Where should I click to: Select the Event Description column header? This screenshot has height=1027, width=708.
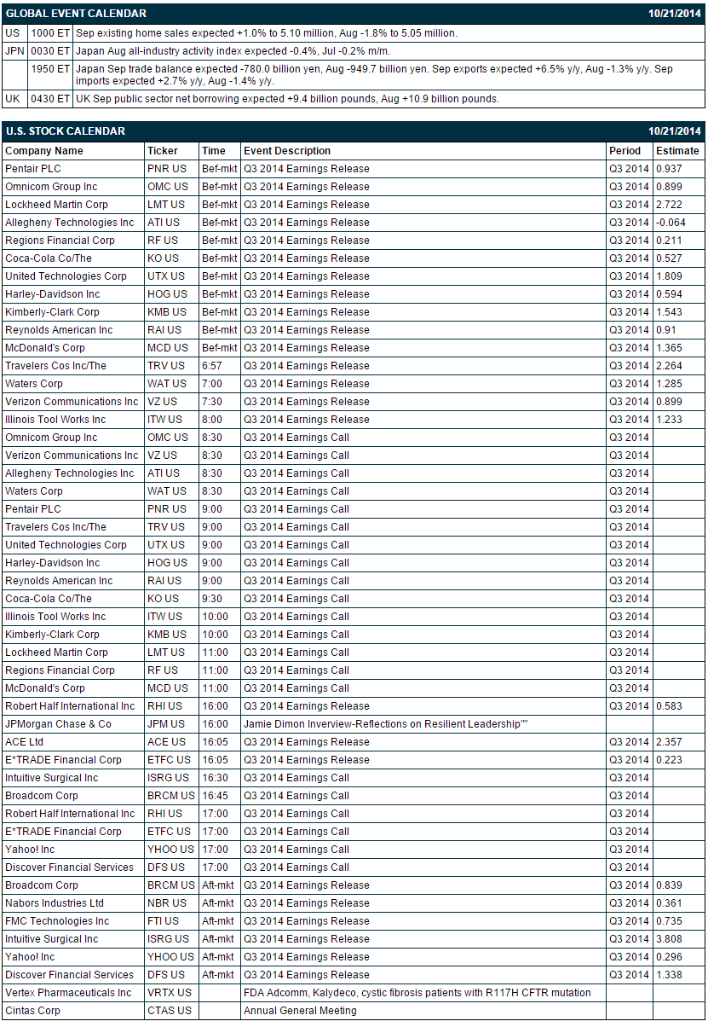[287, 151]
